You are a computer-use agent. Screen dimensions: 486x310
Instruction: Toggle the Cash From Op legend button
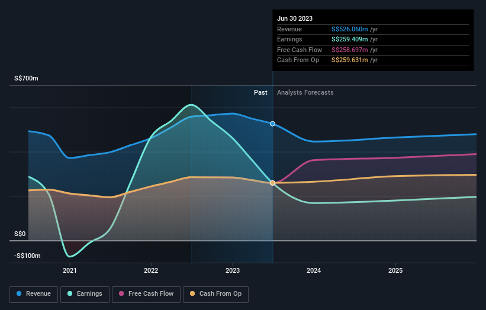(x=215, y=294)
